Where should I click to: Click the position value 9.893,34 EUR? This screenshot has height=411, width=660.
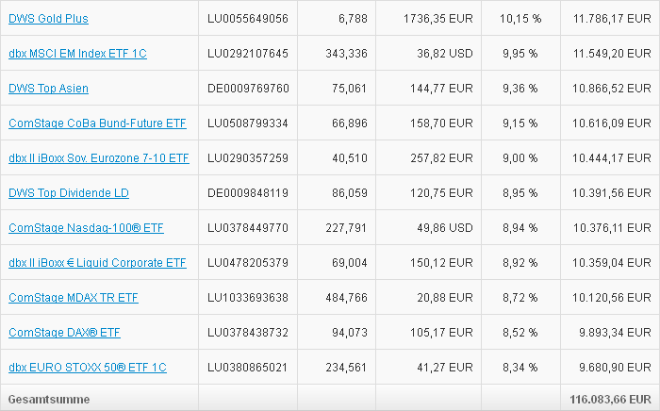tap(615, 333)
